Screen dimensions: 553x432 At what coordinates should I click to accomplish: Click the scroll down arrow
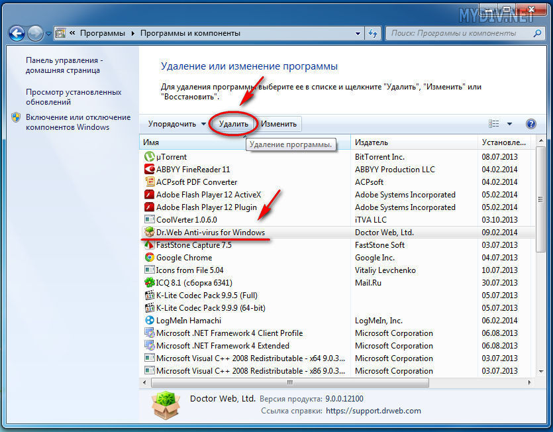point(540,372)
